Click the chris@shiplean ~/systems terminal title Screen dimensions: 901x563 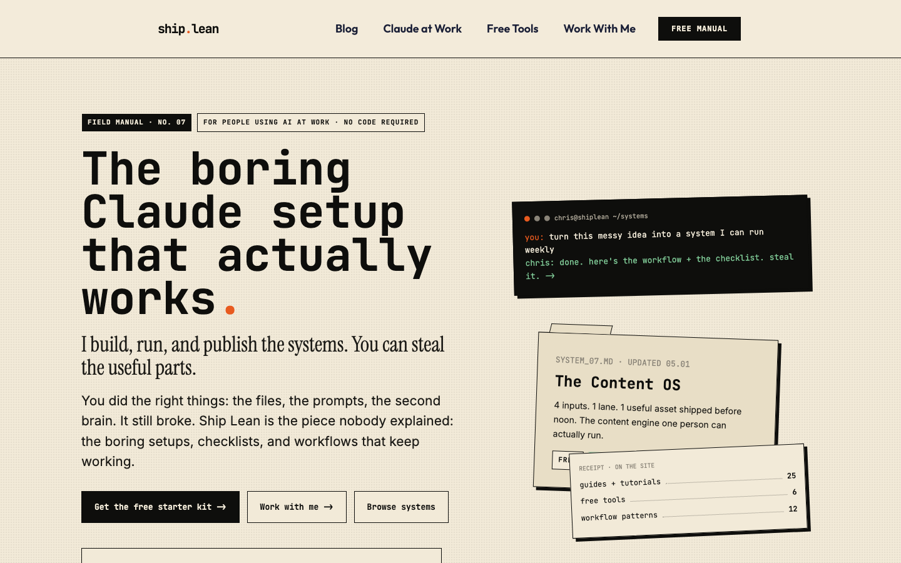601,217
